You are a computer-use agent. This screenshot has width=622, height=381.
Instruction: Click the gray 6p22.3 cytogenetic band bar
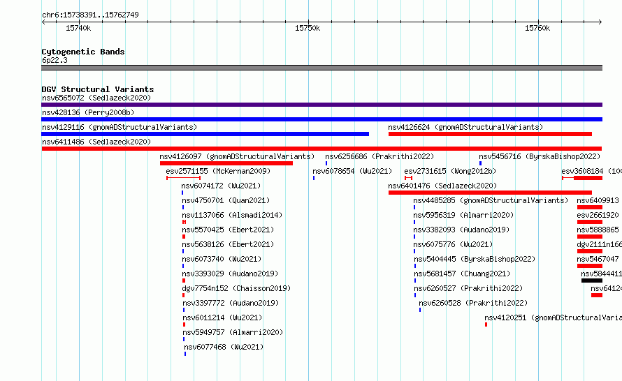pos(321,68)
